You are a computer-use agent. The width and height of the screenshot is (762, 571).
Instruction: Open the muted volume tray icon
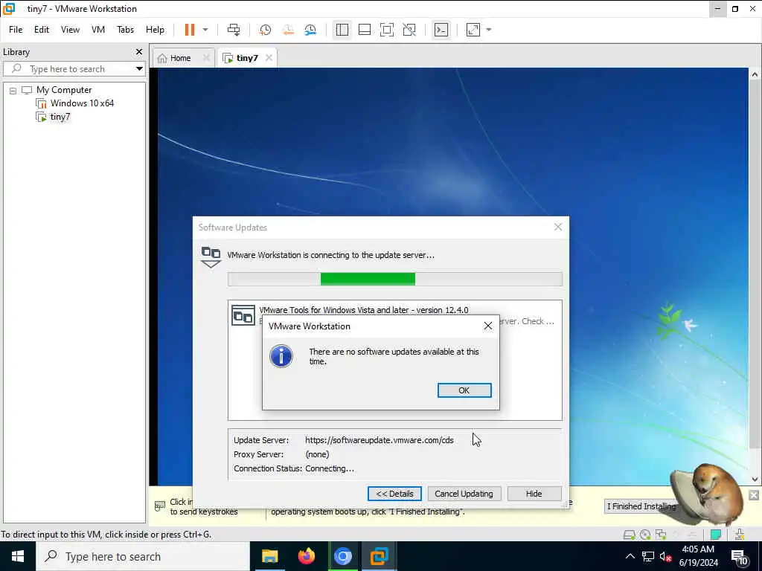point(665,556)
